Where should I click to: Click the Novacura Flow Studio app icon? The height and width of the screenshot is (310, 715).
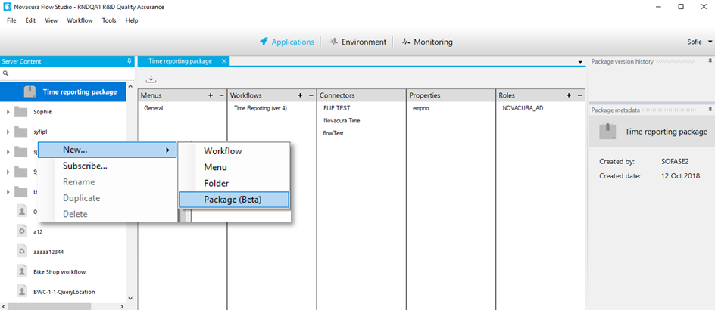click(x=7, y=7)
